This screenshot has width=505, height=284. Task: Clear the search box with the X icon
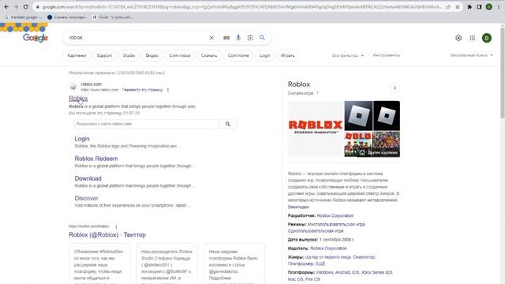pyautogui.click(x=211, y=38)
